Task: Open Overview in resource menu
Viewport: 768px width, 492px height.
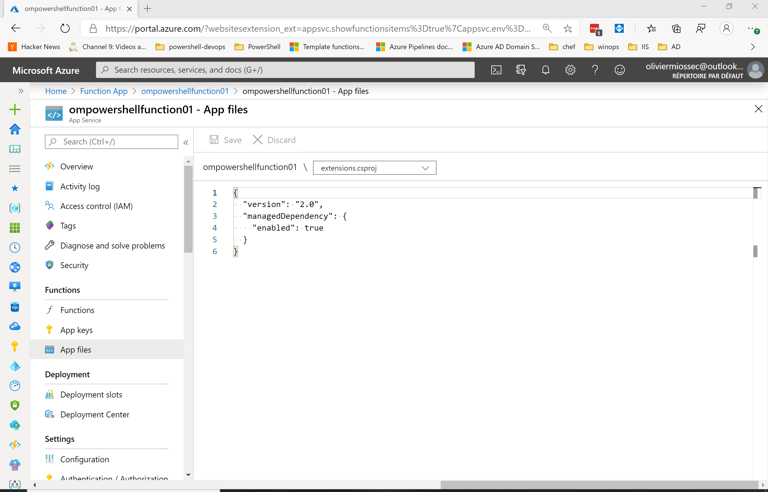Action: (x=76, y=166)
